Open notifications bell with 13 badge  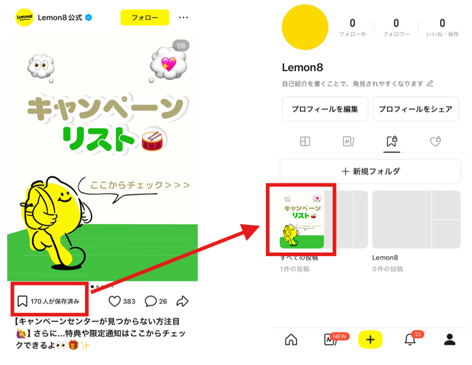coord(410,339)
